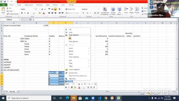
Task: Click the Windows Start button
Action: coord(3,98)
